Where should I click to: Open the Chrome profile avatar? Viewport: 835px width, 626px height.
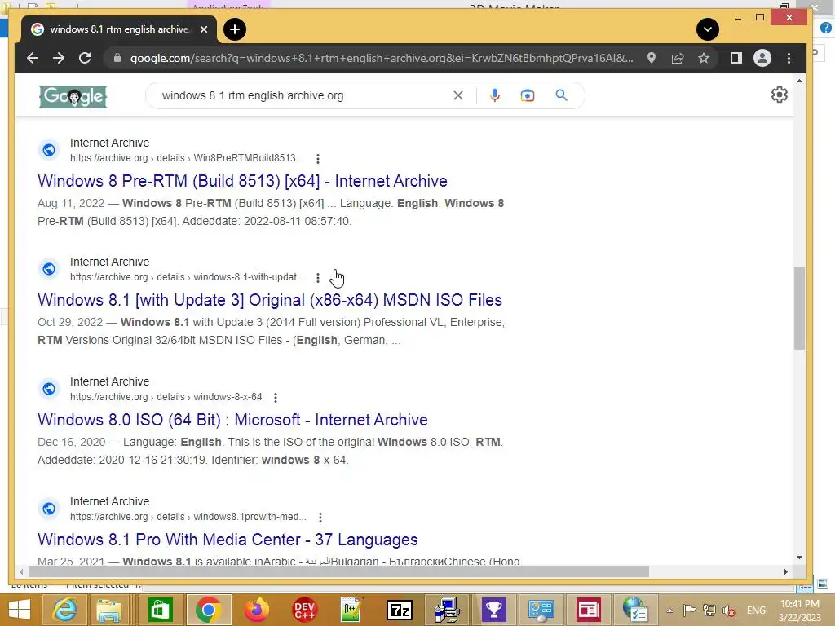(762, 58)
